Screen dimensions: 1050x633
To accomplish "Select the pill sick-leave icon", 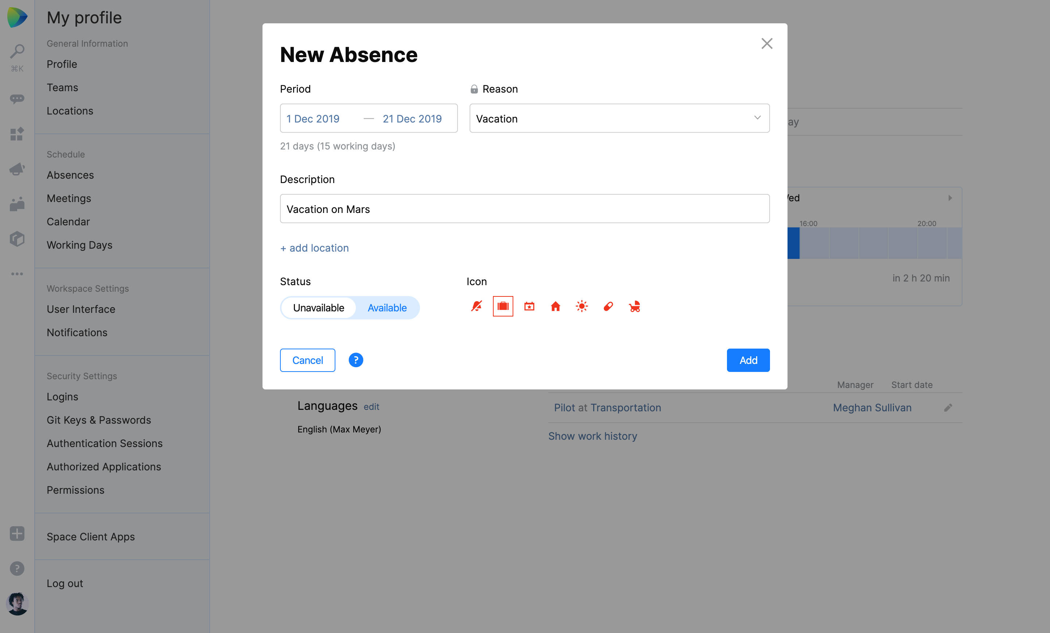I will coord(608,306).
